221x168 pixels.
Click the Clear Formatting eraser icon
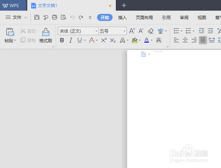coord(151,31)
